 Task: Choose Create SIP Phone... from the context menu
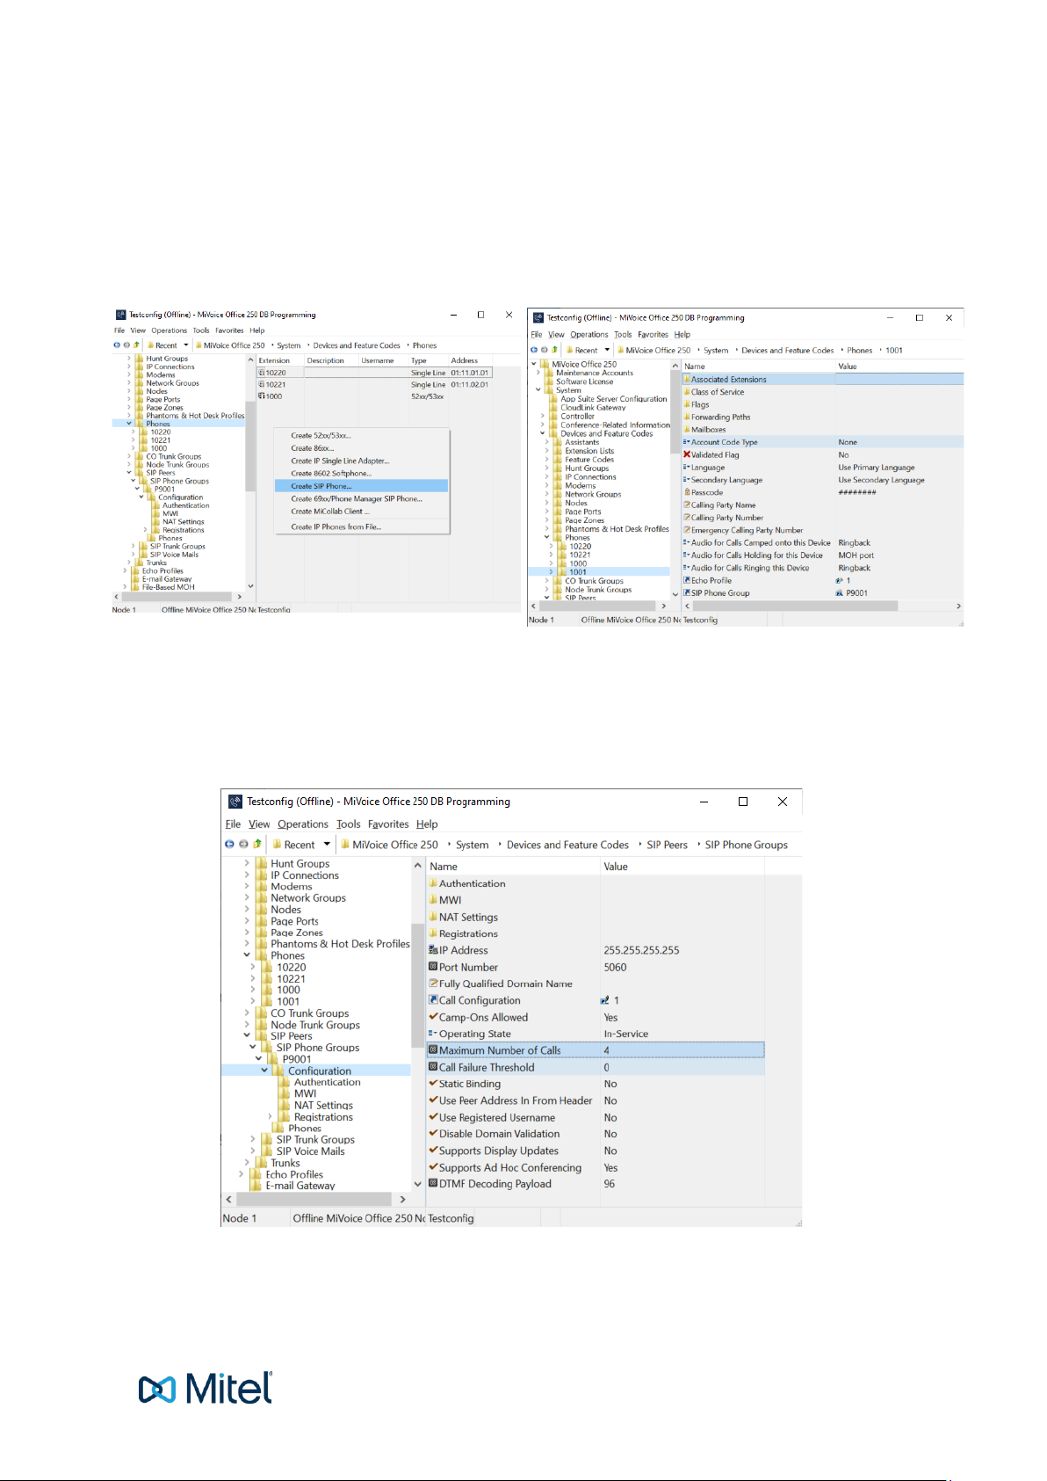pyautogui.click(x=362, y=486)
